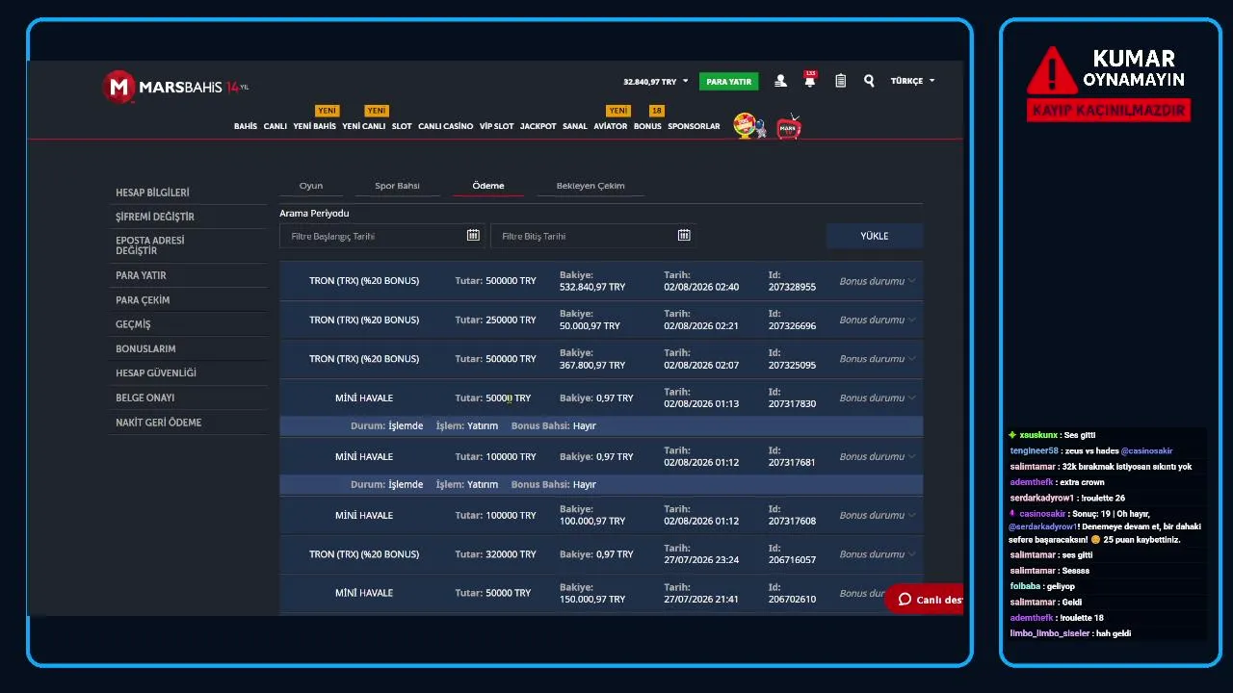Viewport: 1233px width, 693px height.
Task: Focus the Filtre Başlangıç Tarihi field
Action: [x=382, y=236]
